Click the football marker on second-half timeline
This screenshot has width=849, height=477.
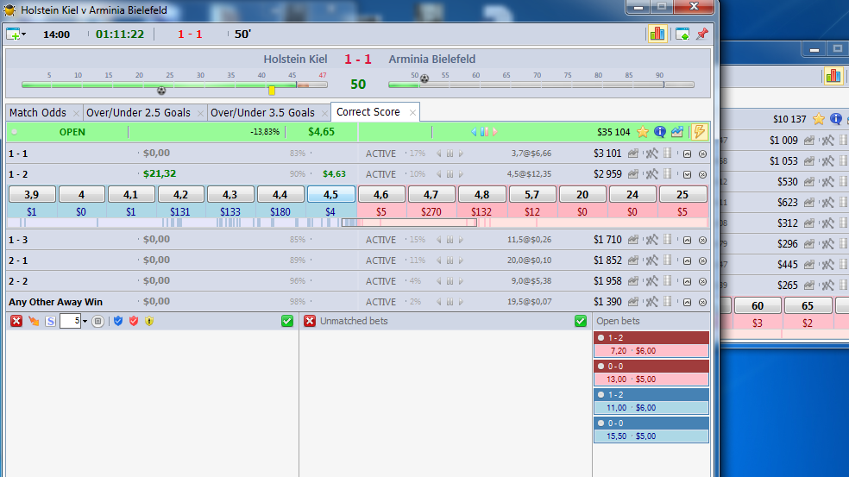click(x=424, y=78)
